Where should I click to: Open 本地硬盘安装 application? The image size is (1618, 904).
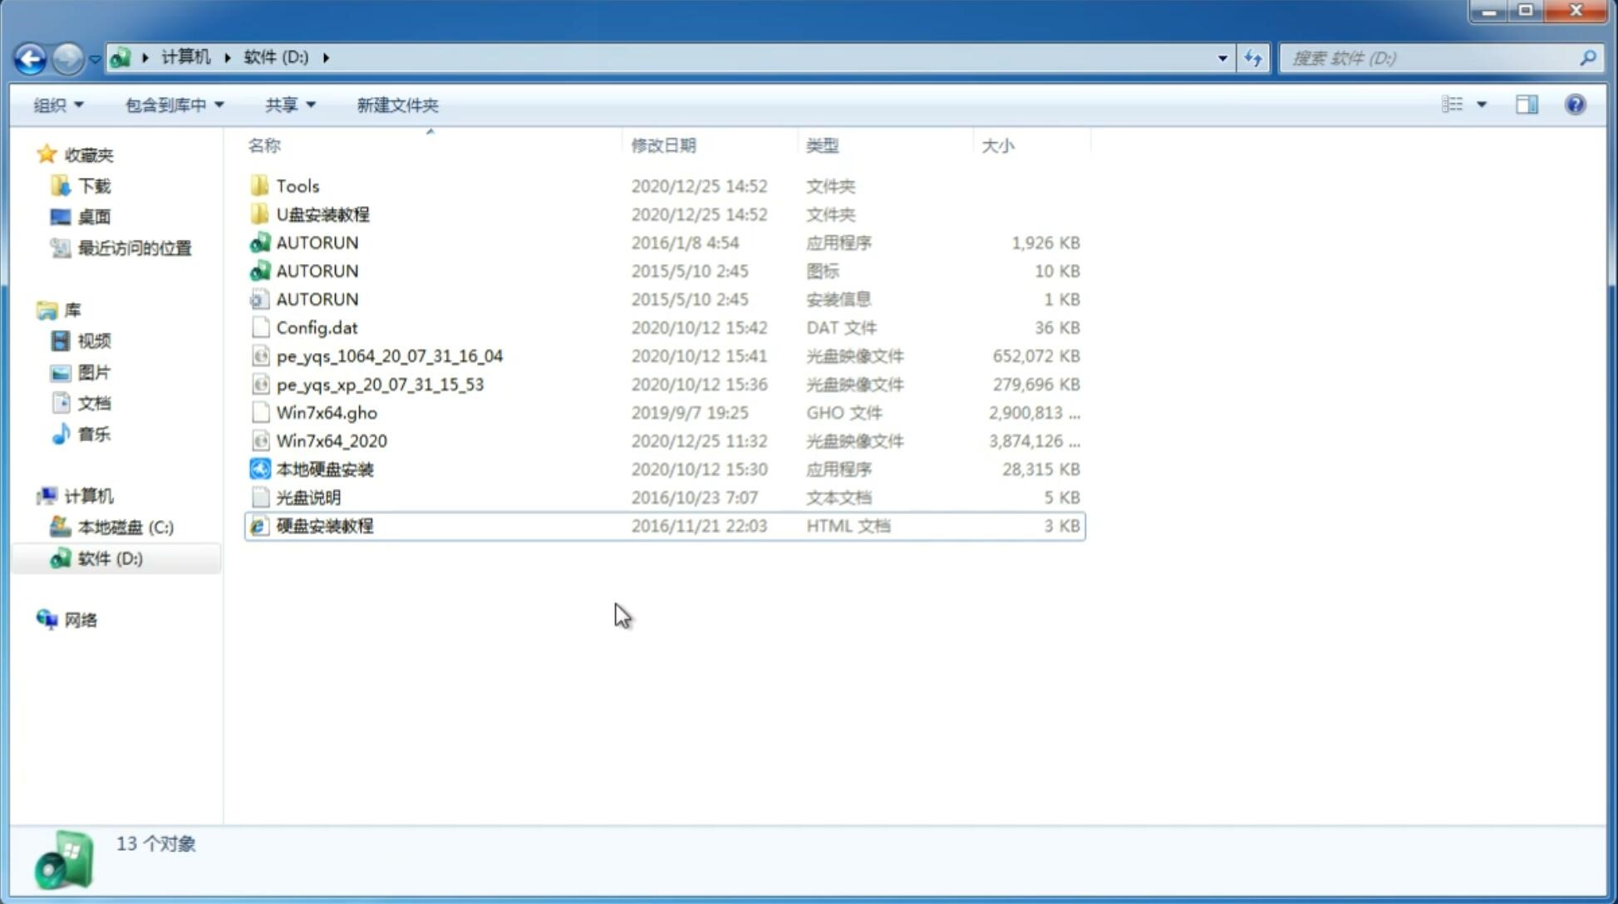pyautogui.click(x=323, y=469)
